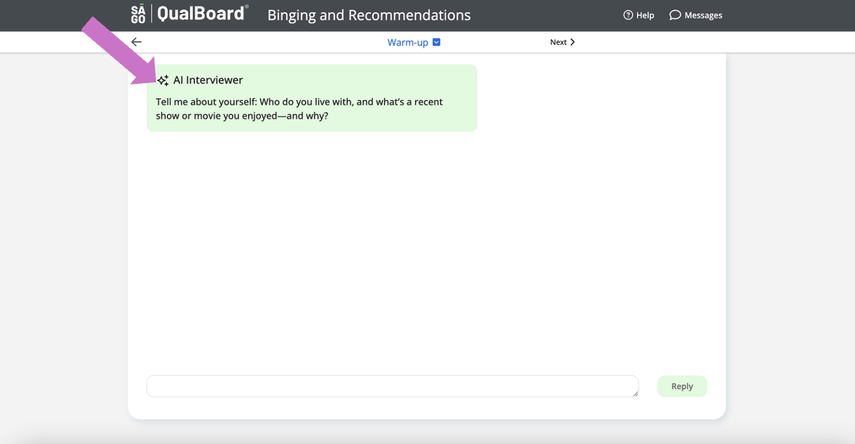Select the AI Interviewer sparkle icon

coord(163,80)
